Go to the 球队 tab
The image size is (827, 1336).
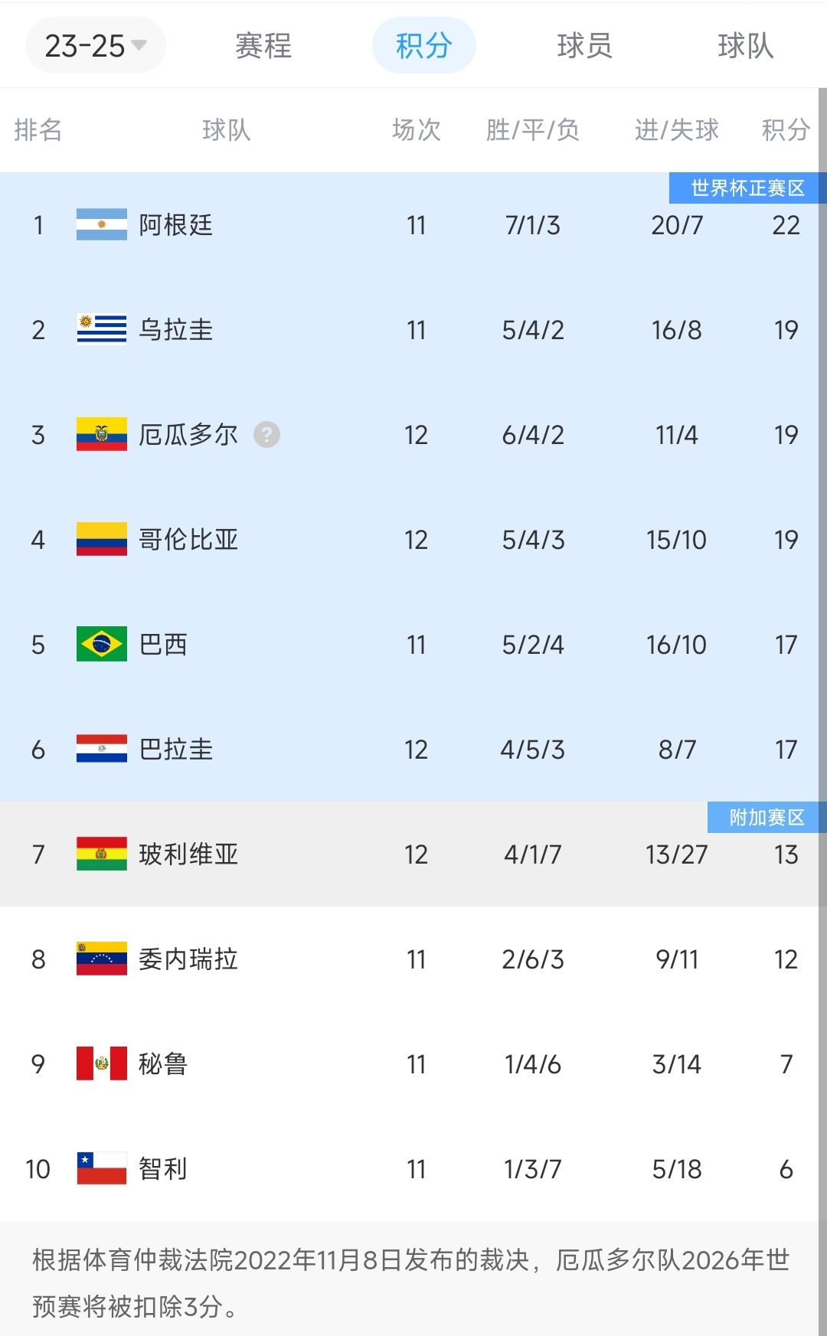745,46
